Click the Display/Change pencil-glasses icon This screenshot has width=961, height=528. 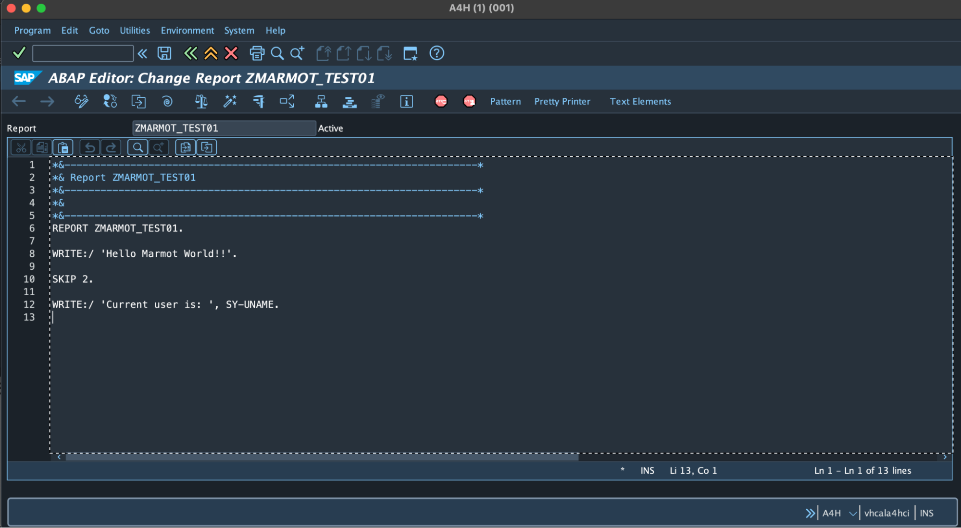(x=81, y=101)
